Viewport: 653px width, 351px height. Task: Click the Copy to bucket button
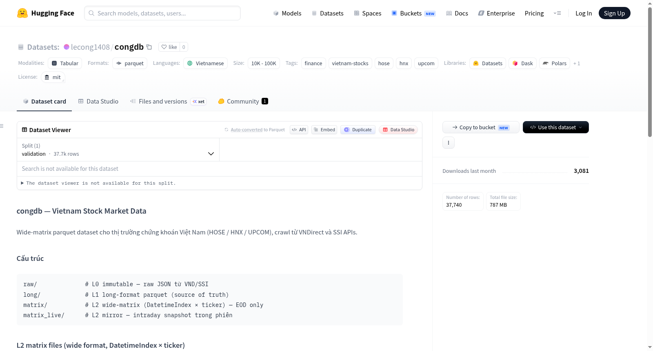(x=481, y=127)
